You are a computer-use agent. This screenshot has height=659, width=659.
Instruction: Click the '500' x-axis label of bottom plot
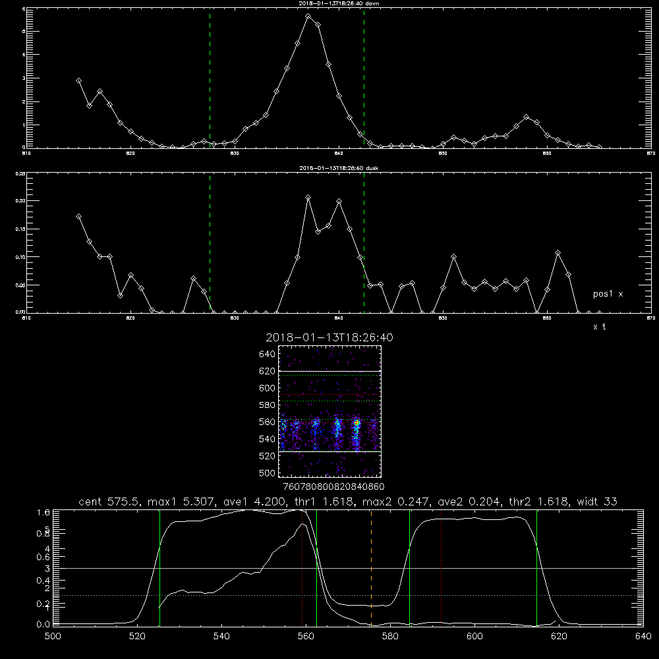click(53, 637)
